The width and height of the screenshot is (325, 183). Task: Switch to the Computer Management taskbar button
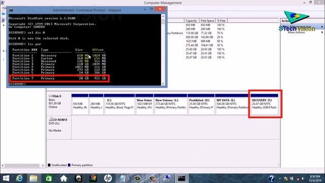point(167,178)
